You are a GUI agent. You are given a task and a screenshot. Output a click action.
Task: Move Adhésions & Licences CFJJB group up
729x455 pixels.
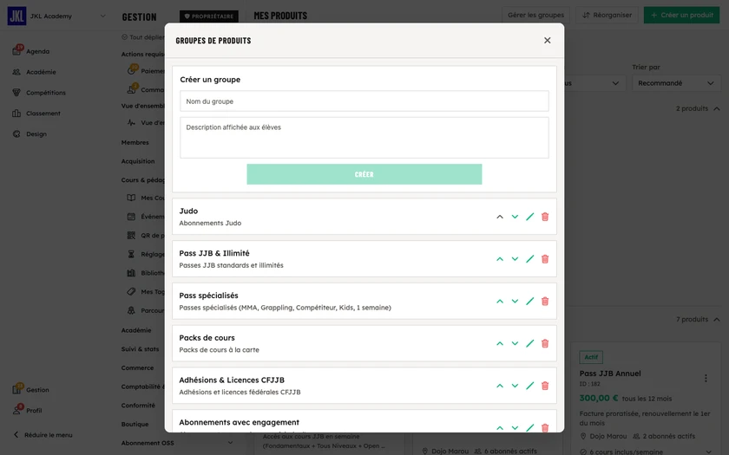pyautogui.click(x=500, y=386)
